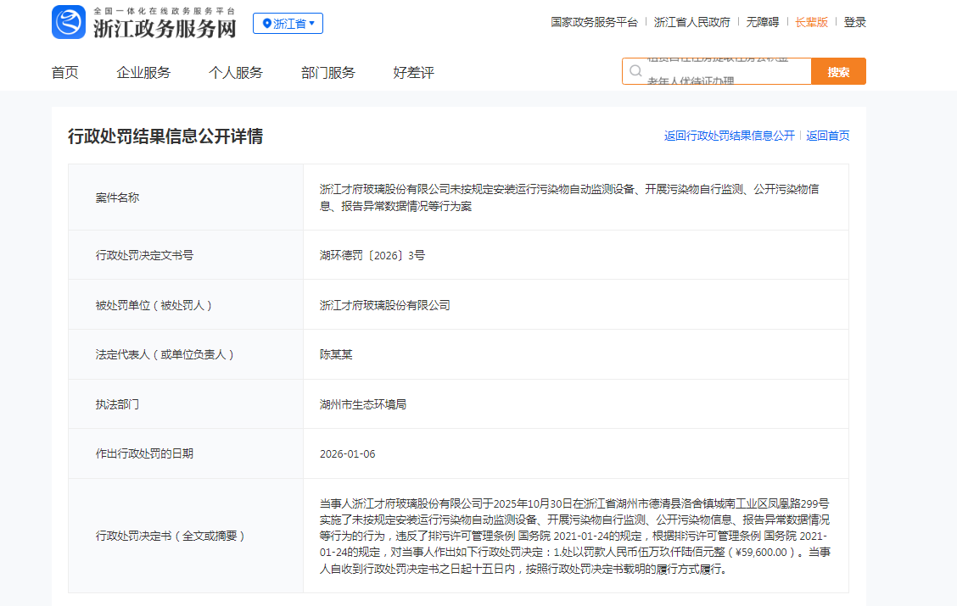Switch to the 好差评 navigation item
Image resolution: width=957 pixels, height=606 pixels.
413,73
